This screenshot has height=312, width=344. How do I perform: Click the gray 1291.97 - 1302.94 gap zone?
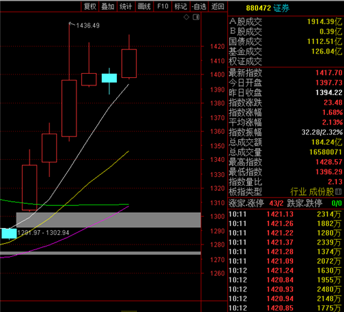(x=109, y=220)
